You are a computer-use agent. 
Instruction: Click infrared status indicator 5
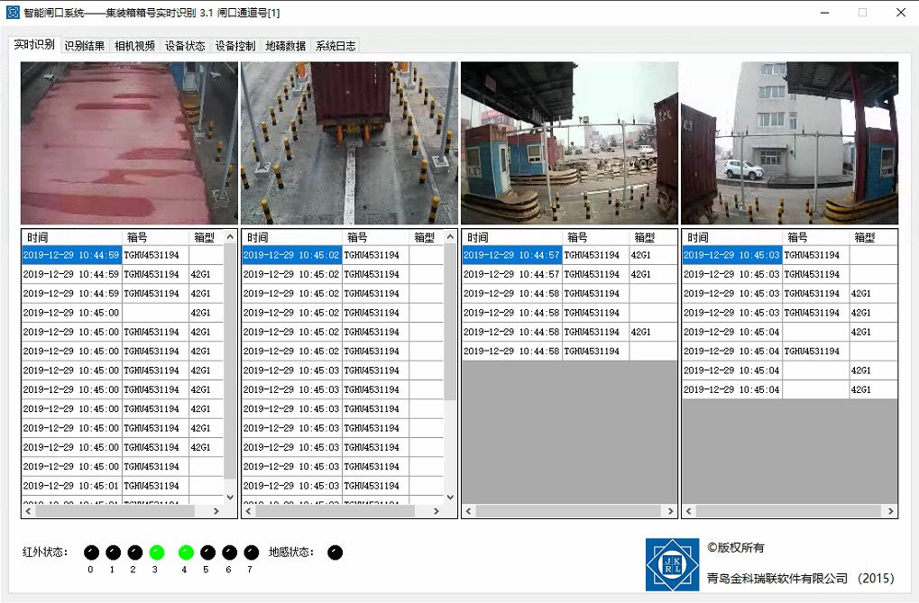pos(207,553)
